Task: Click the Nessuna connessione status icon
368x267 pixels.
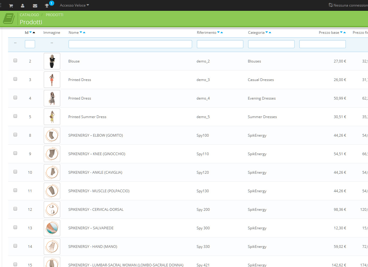Action: [x=331, y=5]
